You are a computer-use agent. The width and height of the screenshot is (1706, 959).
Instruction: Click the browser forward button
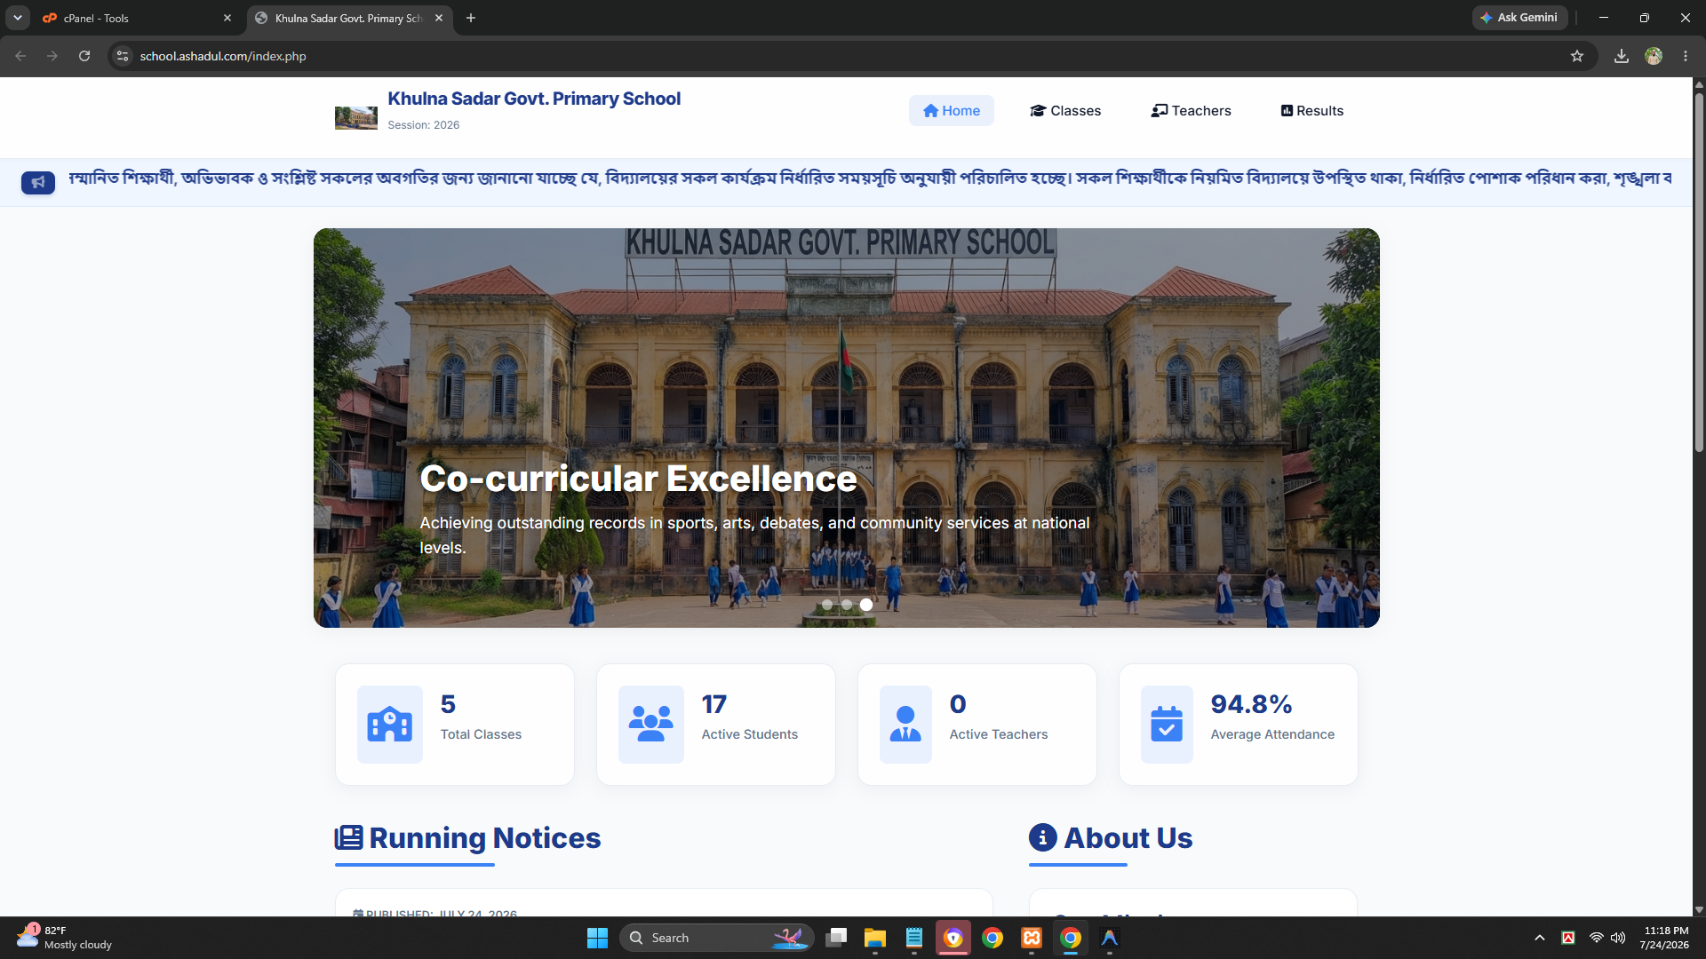[x=52, y=56]
